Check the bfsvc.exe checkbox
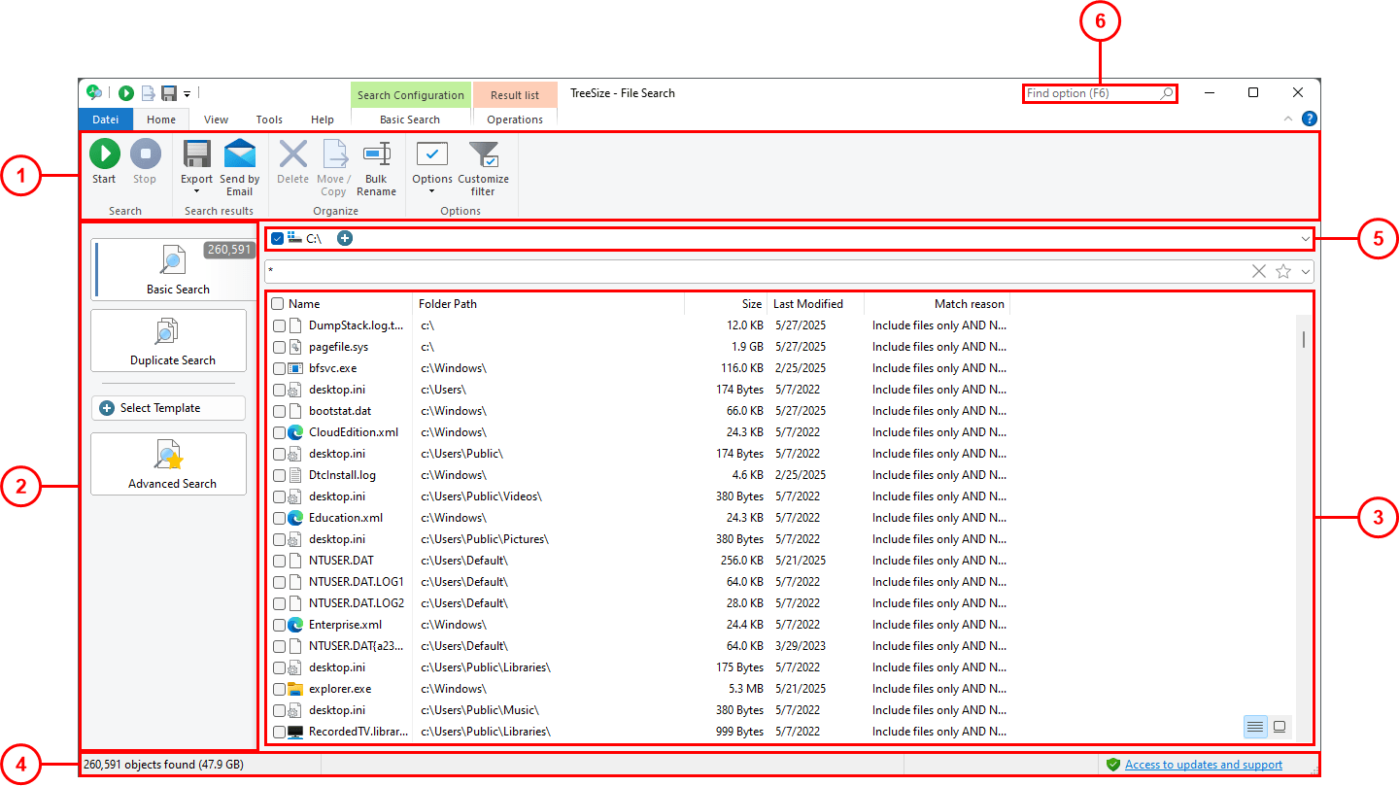The image size is (1399, 786). [280, 368]
